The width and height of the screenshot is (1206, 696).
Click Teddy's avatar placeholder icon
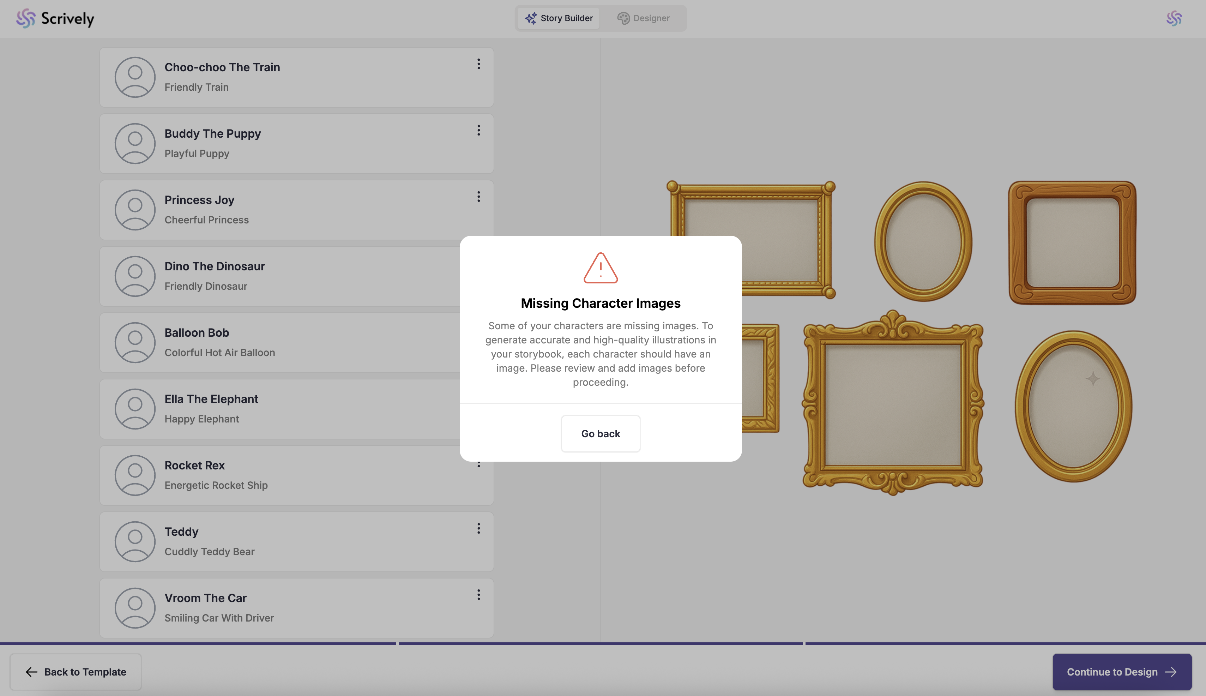(x=135, y=542)
